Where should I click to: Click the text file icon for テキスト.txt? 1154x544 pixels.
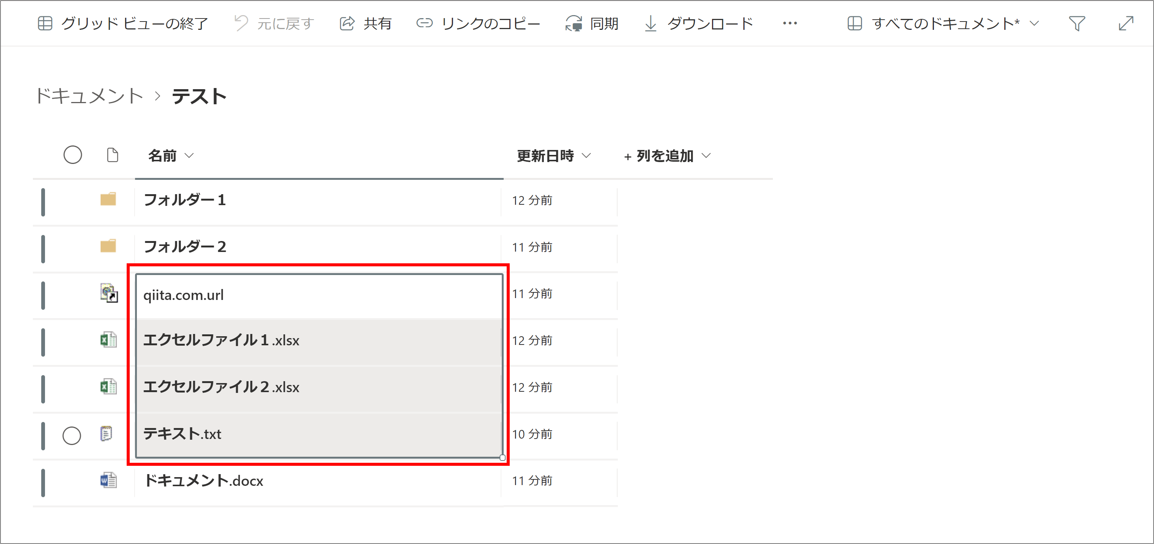coord(106,433)
